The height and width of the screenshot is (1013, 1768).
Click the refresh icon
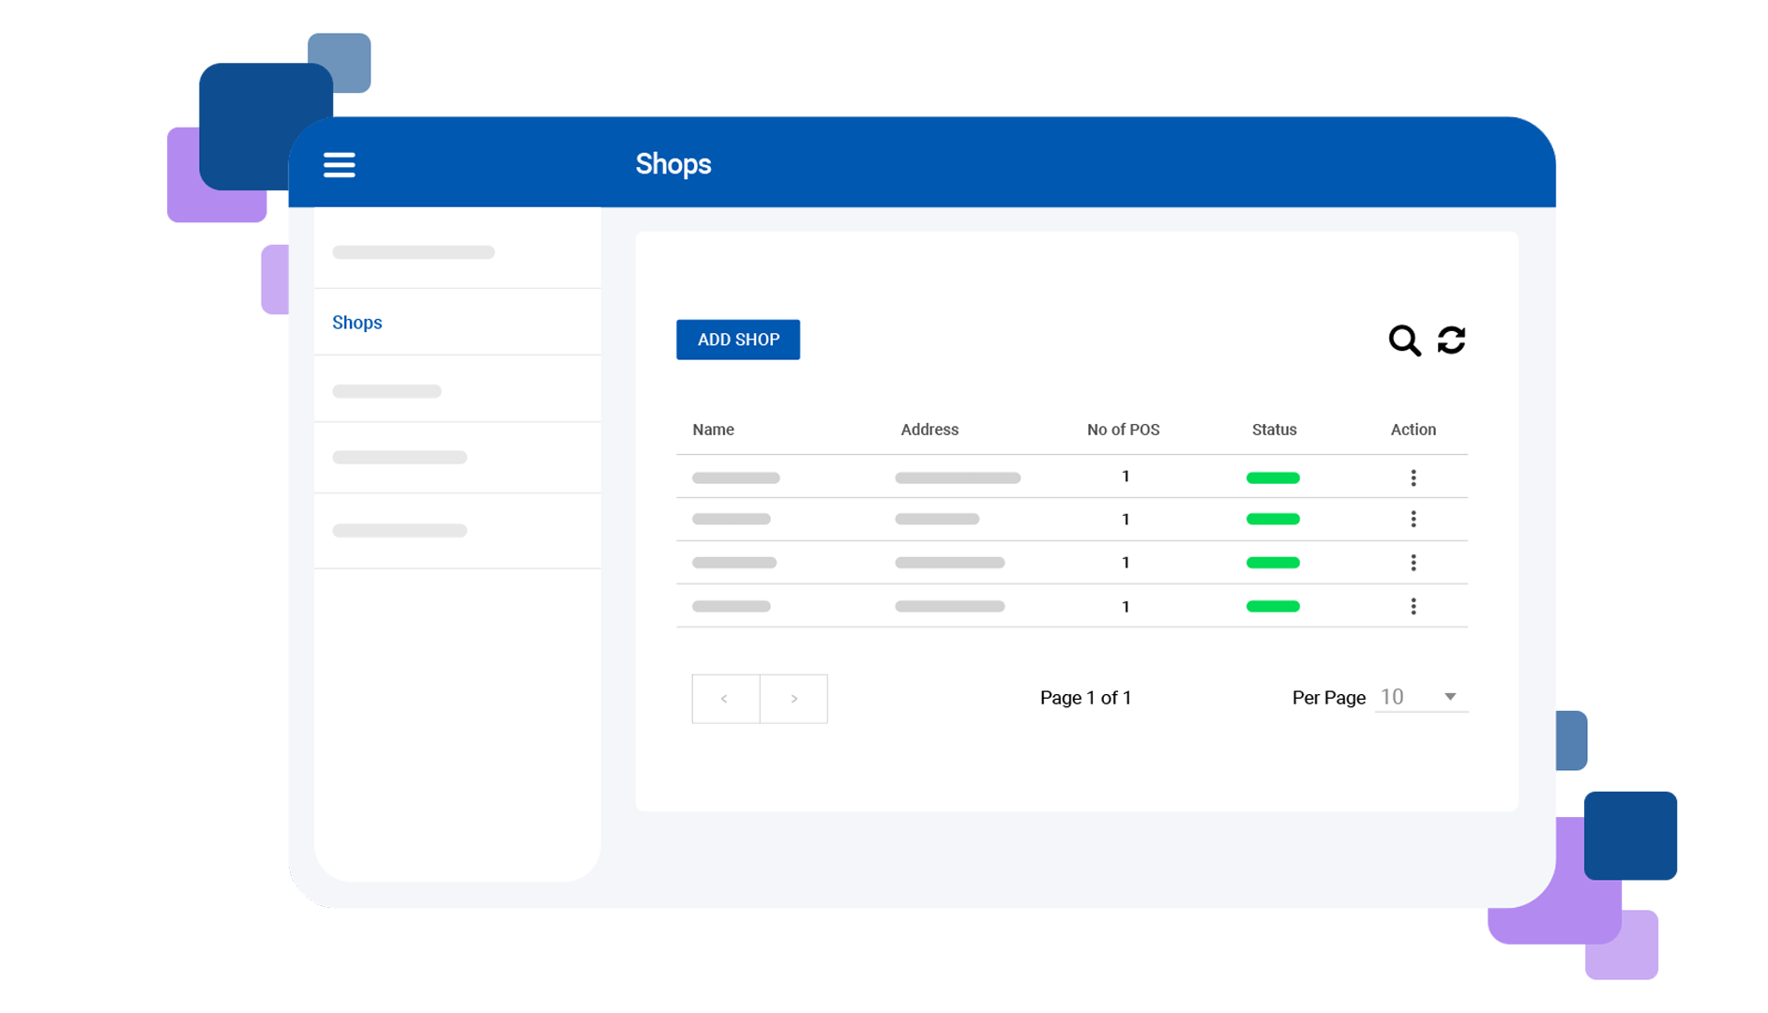(1451, 340)
